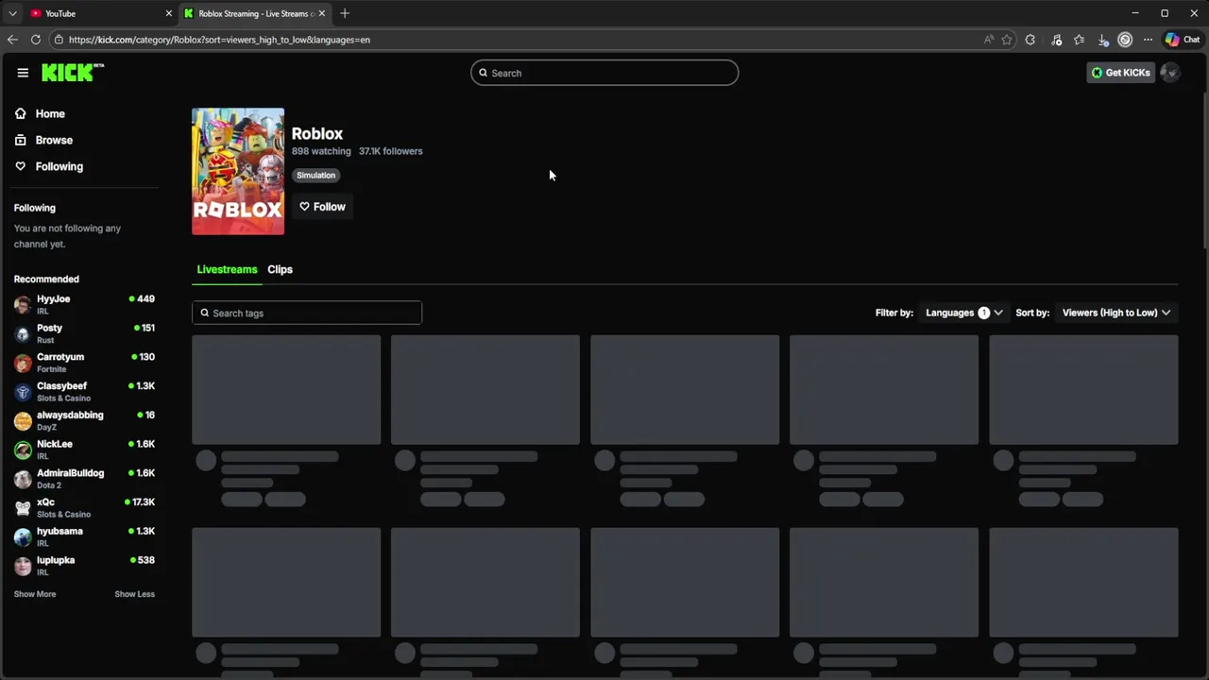This screenshot has width=1209, height=680.
Task: Open the Favorites list icon
Action: pyautogui.click(x=1080, y=40)
